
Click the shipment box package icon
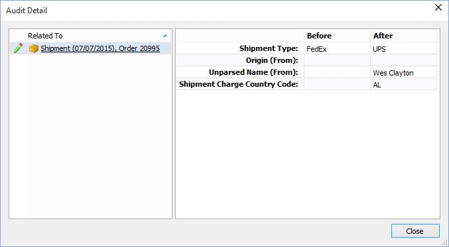tap(34, 48)
